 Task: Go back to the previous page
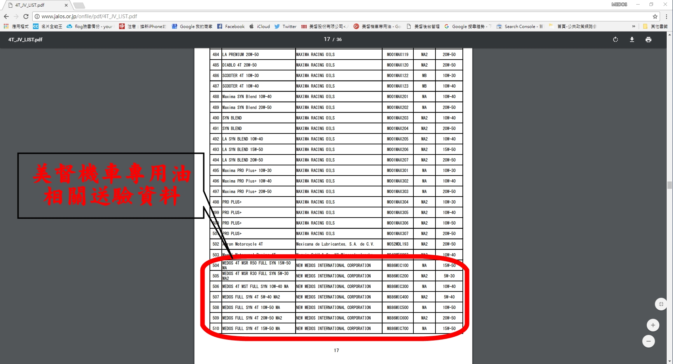(6, 16)
